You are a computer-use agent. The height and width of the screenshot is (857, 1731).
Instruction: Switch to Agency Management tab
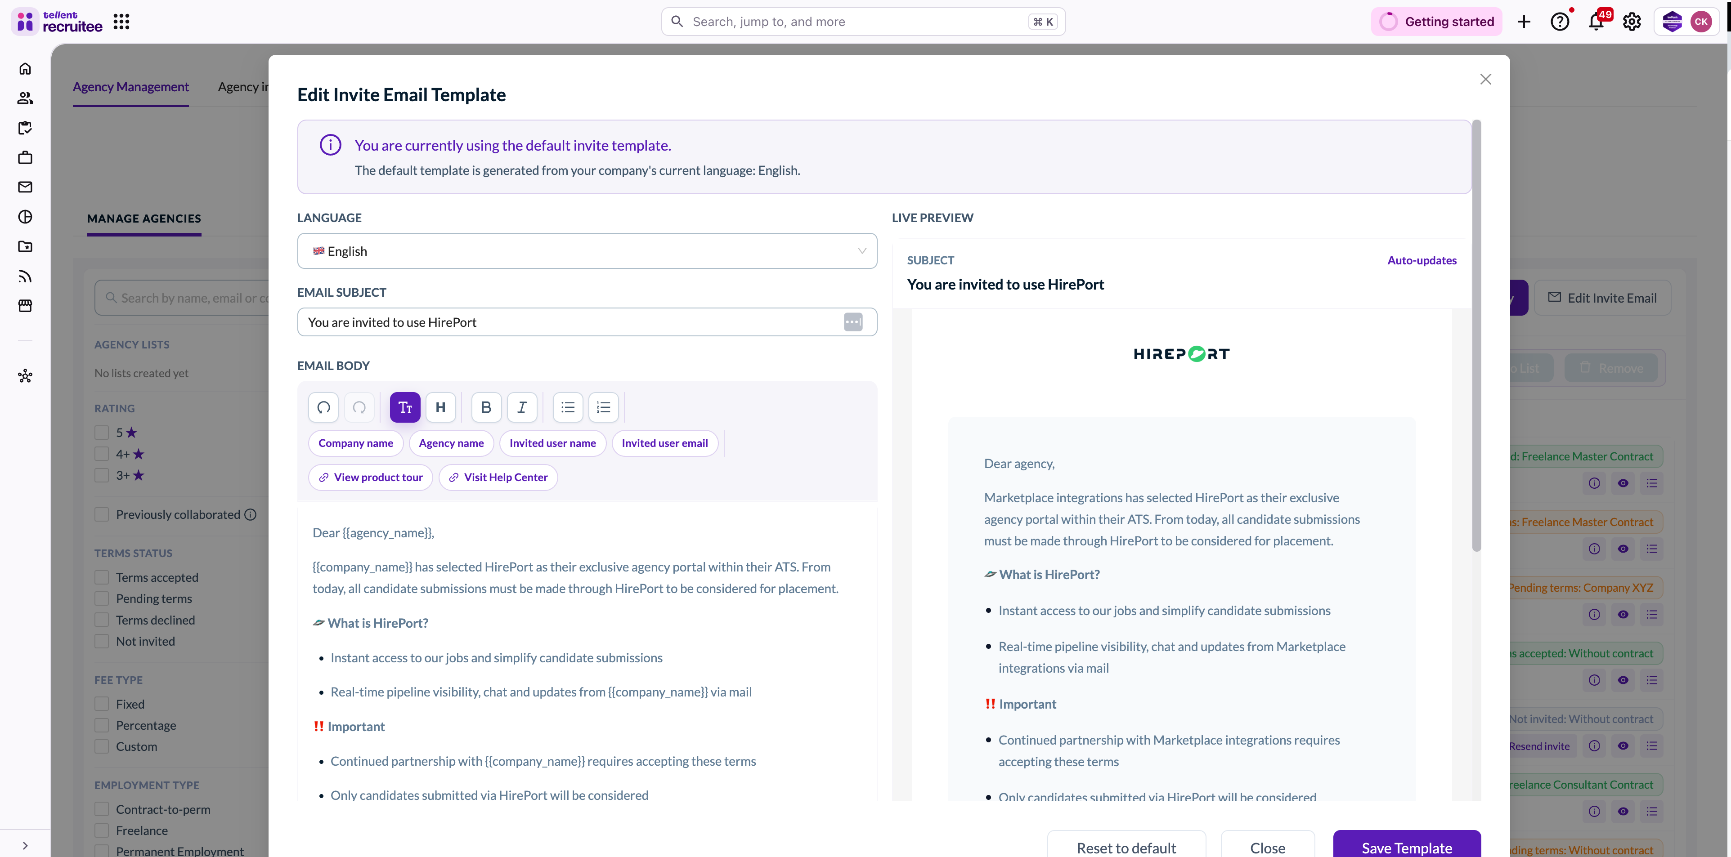pyautogui.click(x=130, y=87)
